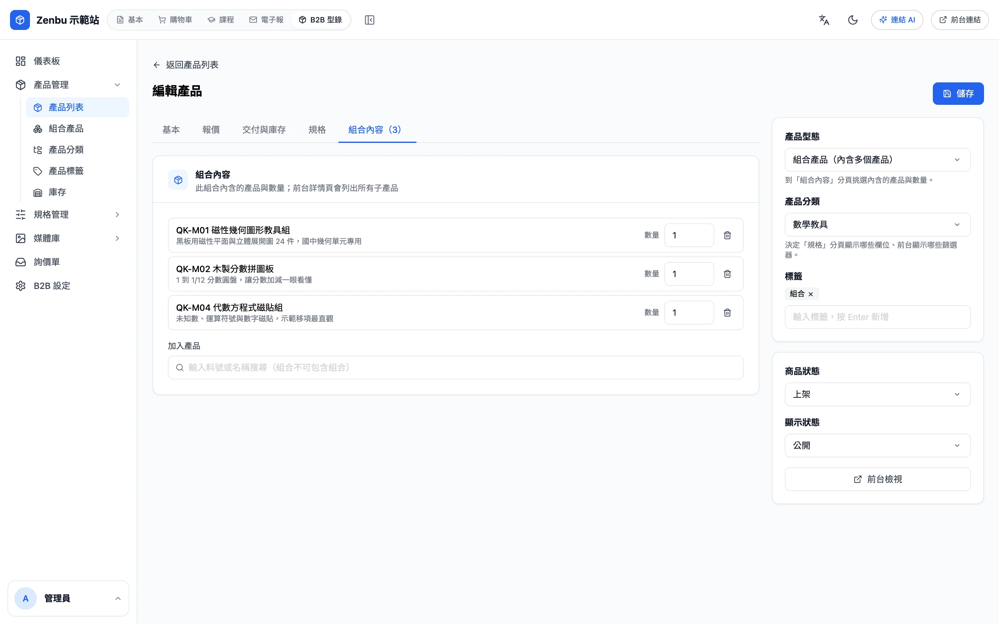Viewport: 999px width, 624px height.
Task: Click the 儲存 save button
Action: coord(958,94)
